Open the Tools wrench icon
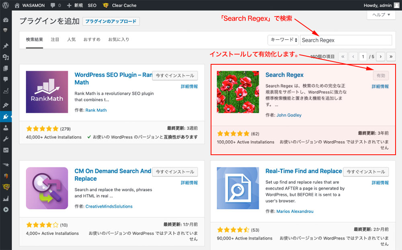This screenshot has width=402, height=250. 6,139
